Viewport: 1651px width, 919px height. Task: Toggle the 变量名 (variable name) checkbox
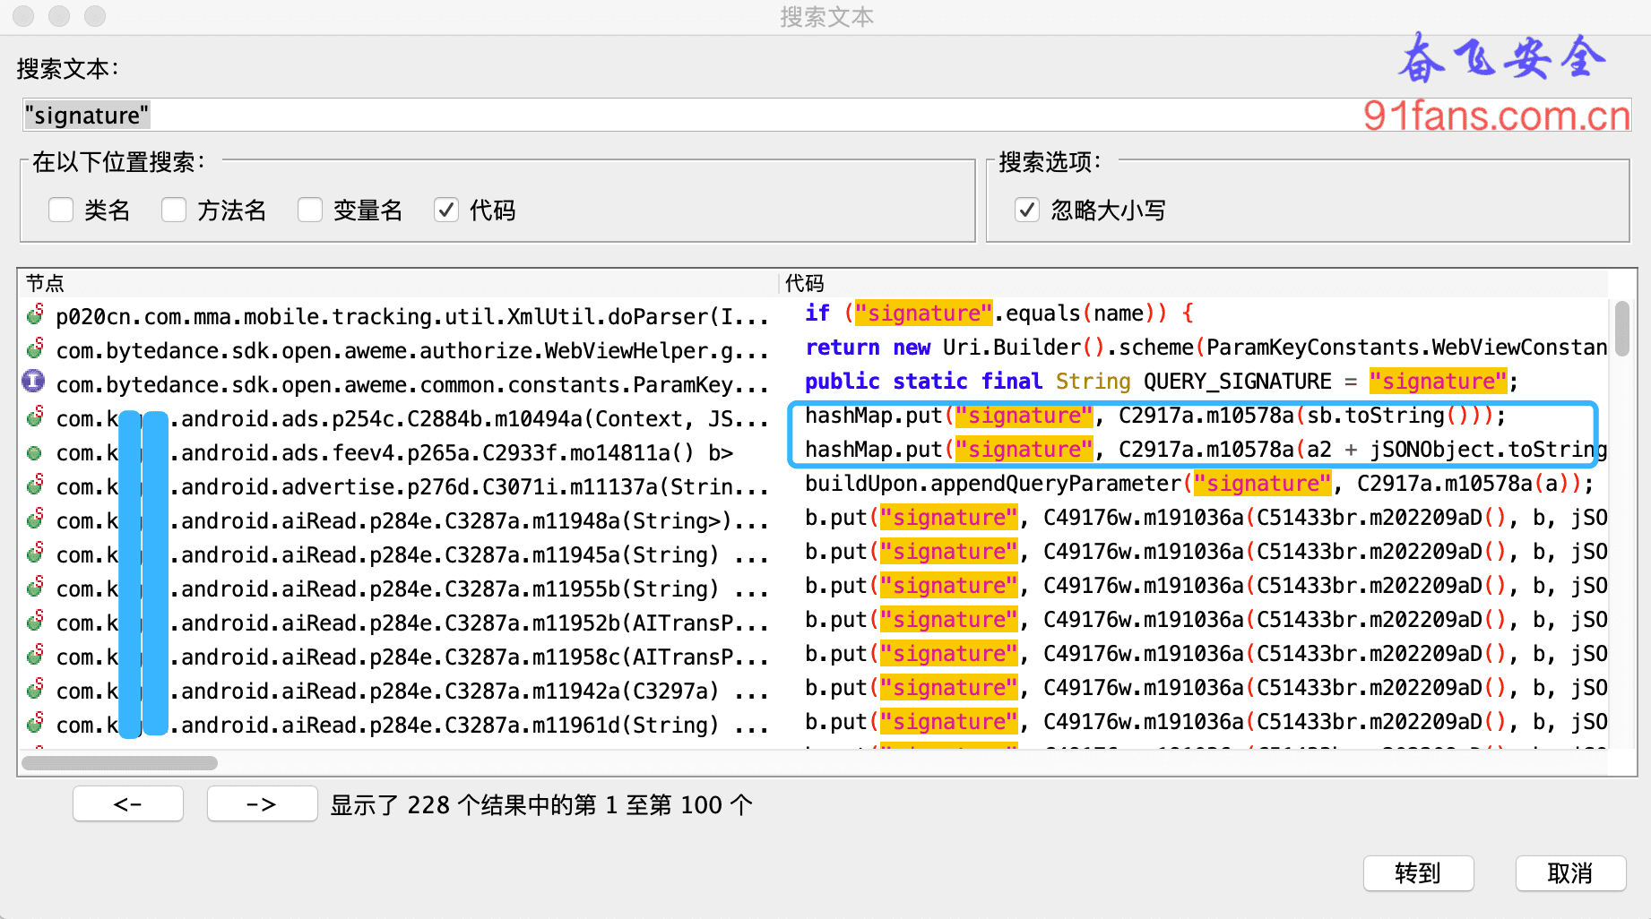(310, 210)
